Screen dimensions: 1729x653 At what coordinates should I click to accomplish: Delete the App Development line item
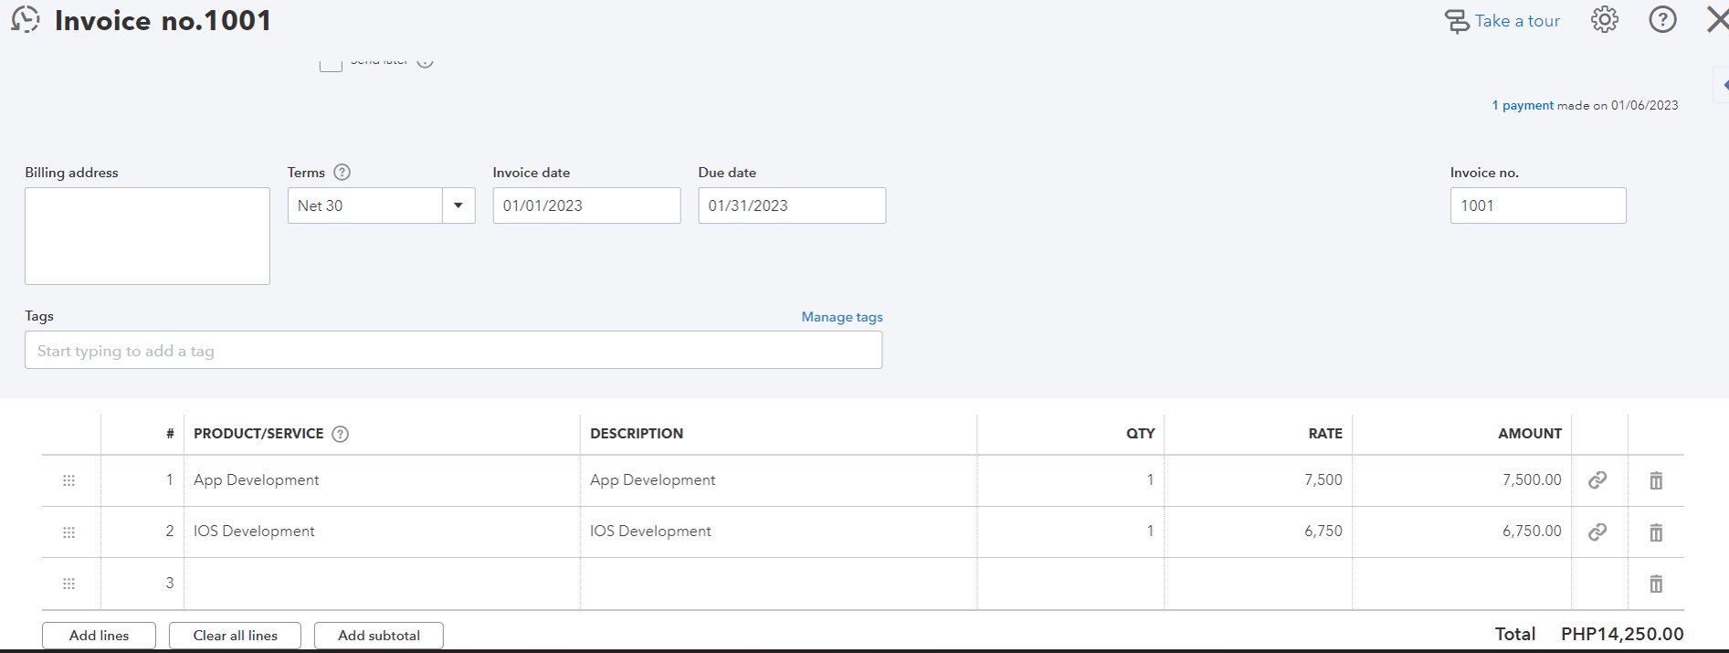[x=1656, y=480]
